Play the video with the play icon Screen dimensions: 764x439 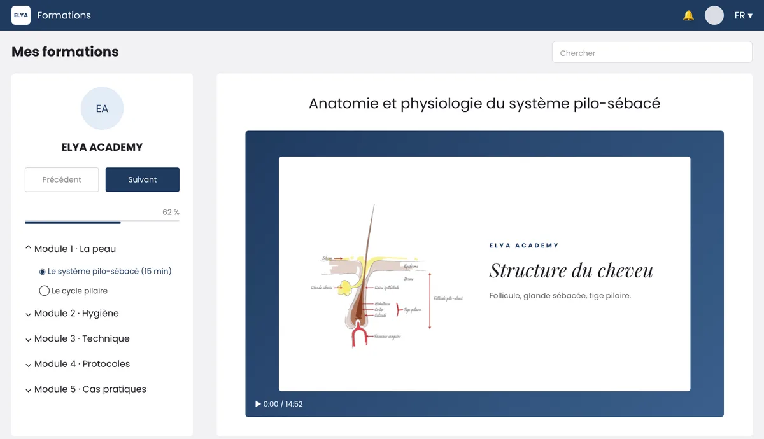pos(258,404)
